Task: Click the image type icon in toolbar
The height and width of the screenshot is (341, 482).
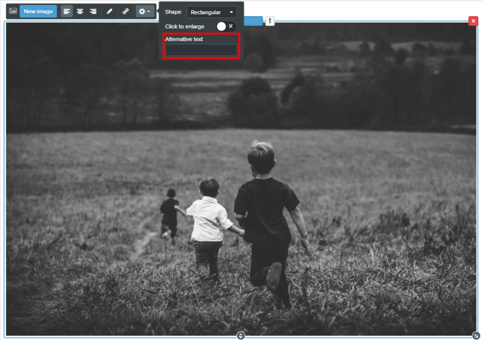Action: pyautogui.click(x=13, y=11)
